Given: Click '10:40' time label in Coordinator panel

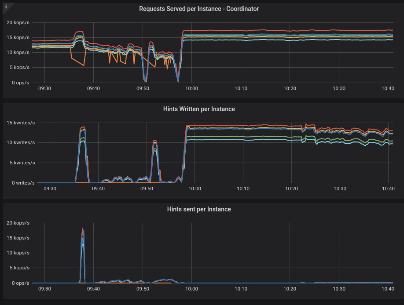Looking at the screenshot, I should pos(388,88).
